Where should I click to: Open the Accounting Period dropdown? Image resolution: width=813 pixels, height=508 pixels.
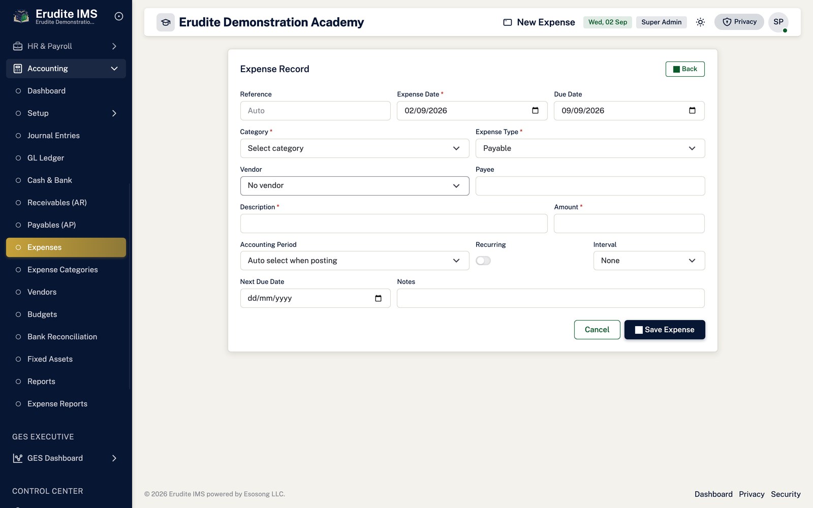(x=355, y=261)
